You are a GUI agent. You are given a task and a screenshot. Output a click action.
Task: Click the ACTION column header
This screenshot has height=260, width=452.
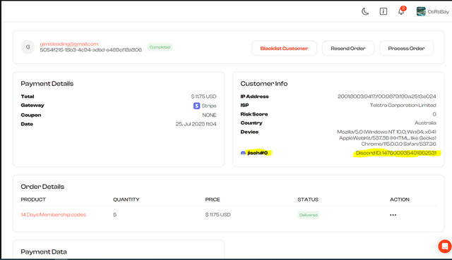400,199
